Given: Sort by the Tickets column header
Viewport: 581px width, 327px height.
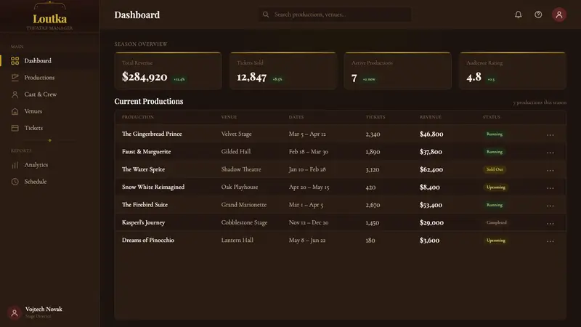Looking at the screenshot, I should [375, 117].
